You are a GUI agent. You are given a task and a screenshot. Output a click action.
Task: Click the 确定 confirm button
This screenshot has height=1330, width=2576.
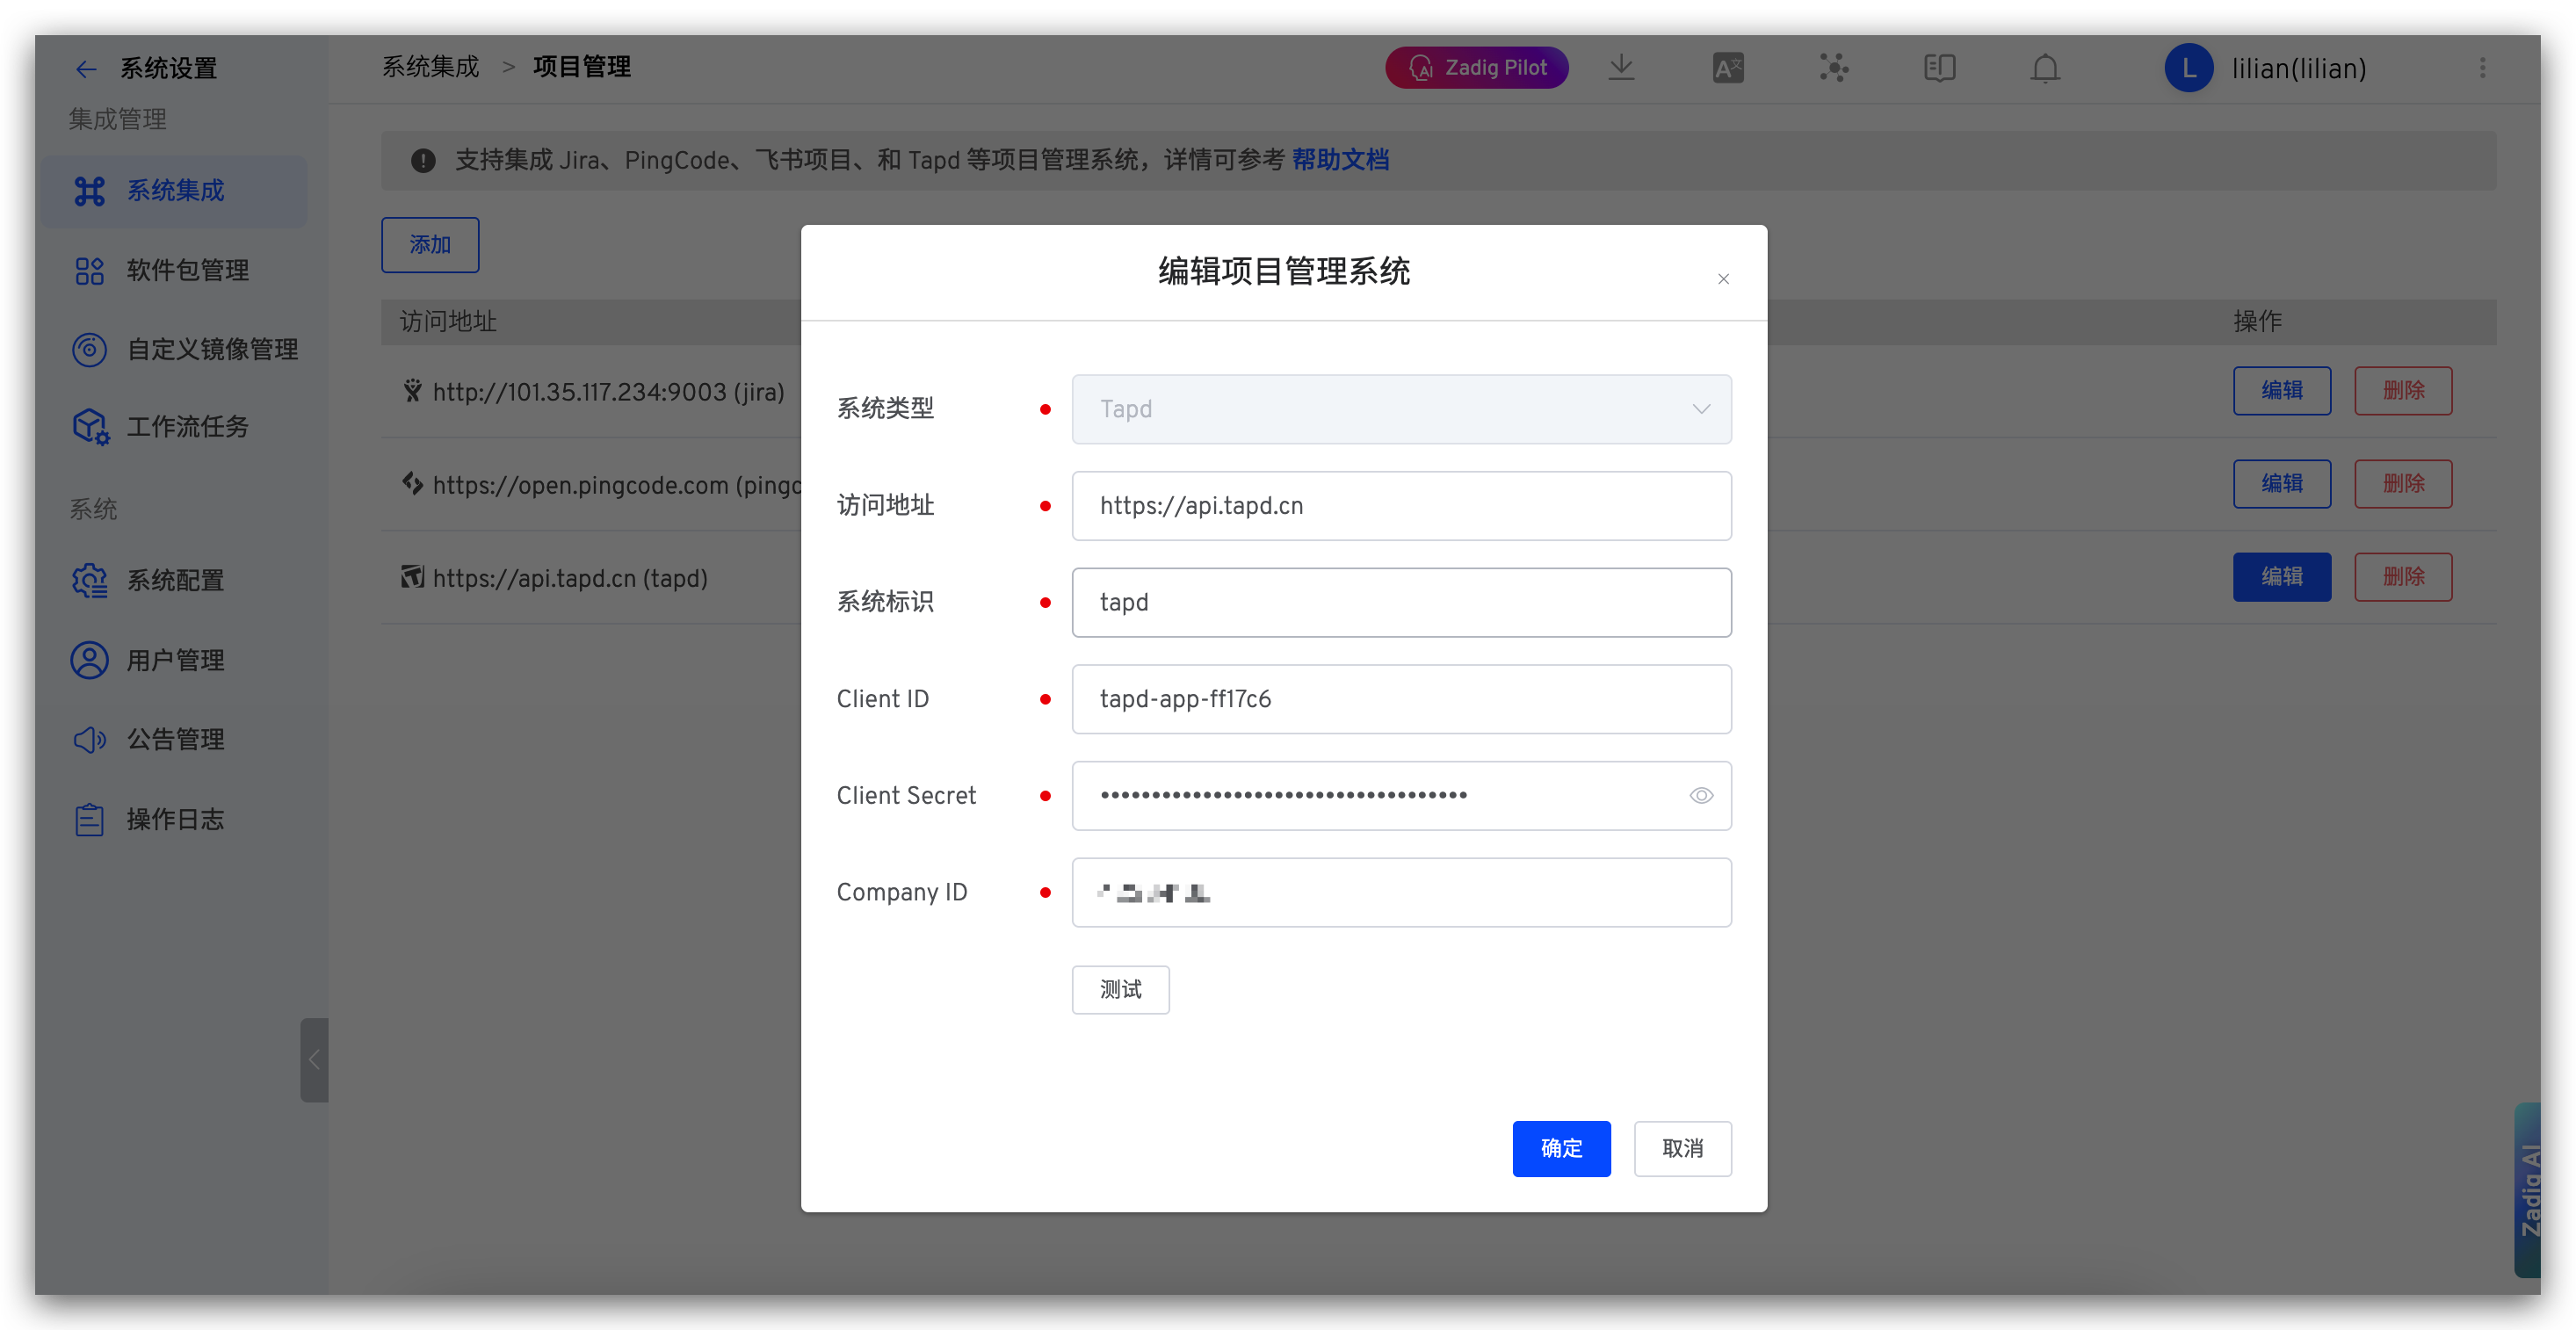pyautogui.click(x=1560, y=1148)
